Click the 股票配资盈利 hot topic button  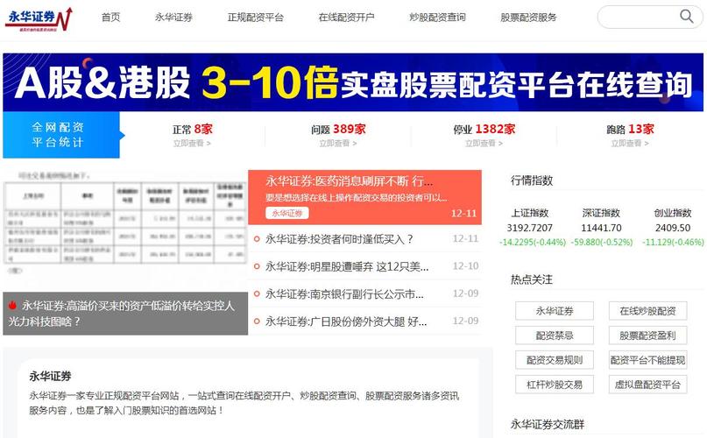647,336
